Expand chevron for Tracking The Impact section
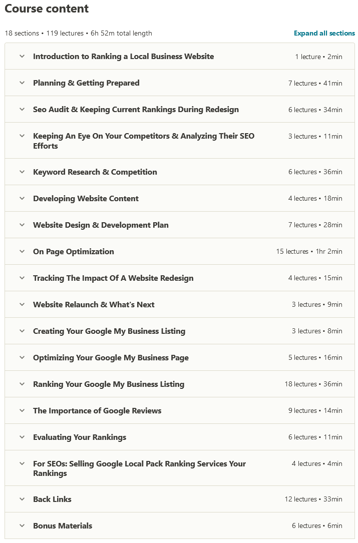This screenshot has height=543, width=358. [x=22, y=278]
